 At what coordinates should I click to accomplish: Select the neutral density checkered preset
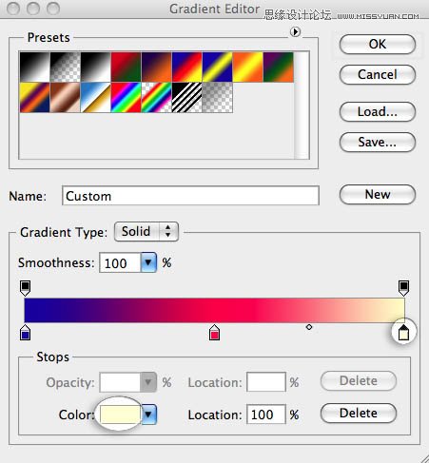point(218,98)
